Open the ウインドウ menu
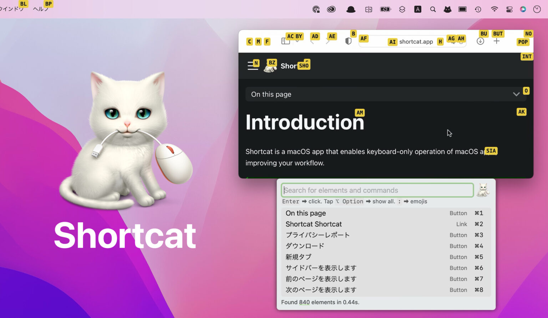 (x=12, y=8)
